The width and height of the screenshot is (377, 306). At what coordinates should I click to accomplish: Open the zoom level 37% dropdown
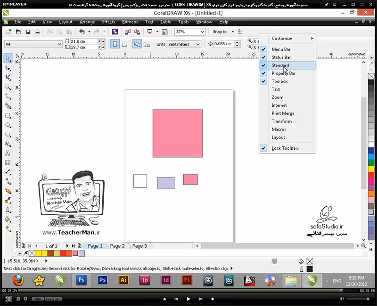point(203,32)
